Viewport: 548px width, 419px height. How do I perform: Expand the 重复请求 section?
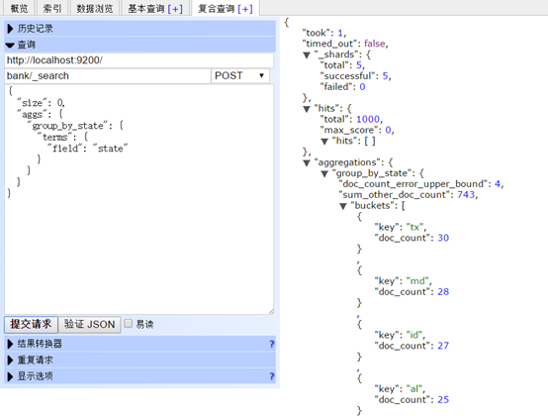coord(139,360)
